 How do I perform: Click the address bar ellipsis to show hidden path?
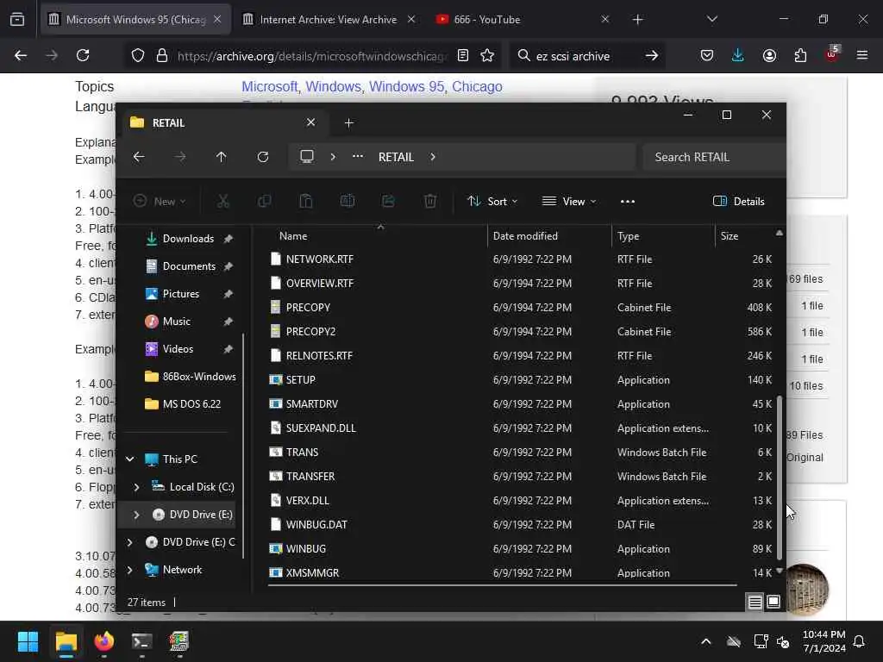[x=358, y=157]
